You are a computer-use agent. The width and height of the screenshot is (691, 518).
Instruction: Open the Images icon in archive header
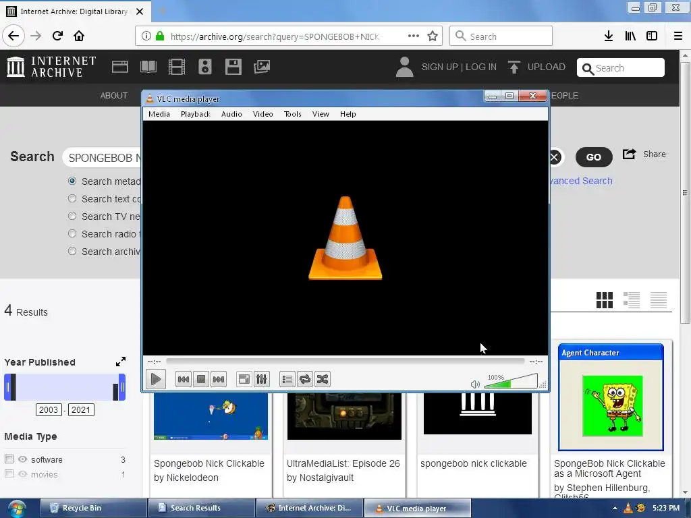pyautogui.click(x=262, y=67)
